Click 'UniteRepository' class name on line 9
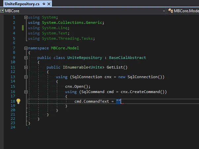199x149 pixels. coord(85,58)
